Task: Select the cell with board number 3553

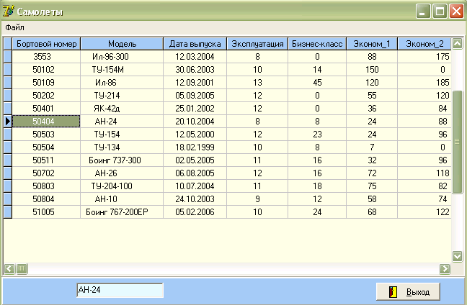Action: (46, 57)
